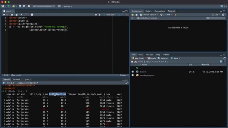Switch to the Console tab
228x128 pixels.
click(x=6, y=79)
